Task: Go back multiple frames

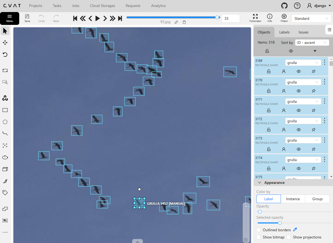Action: click(x=83, y=18)
